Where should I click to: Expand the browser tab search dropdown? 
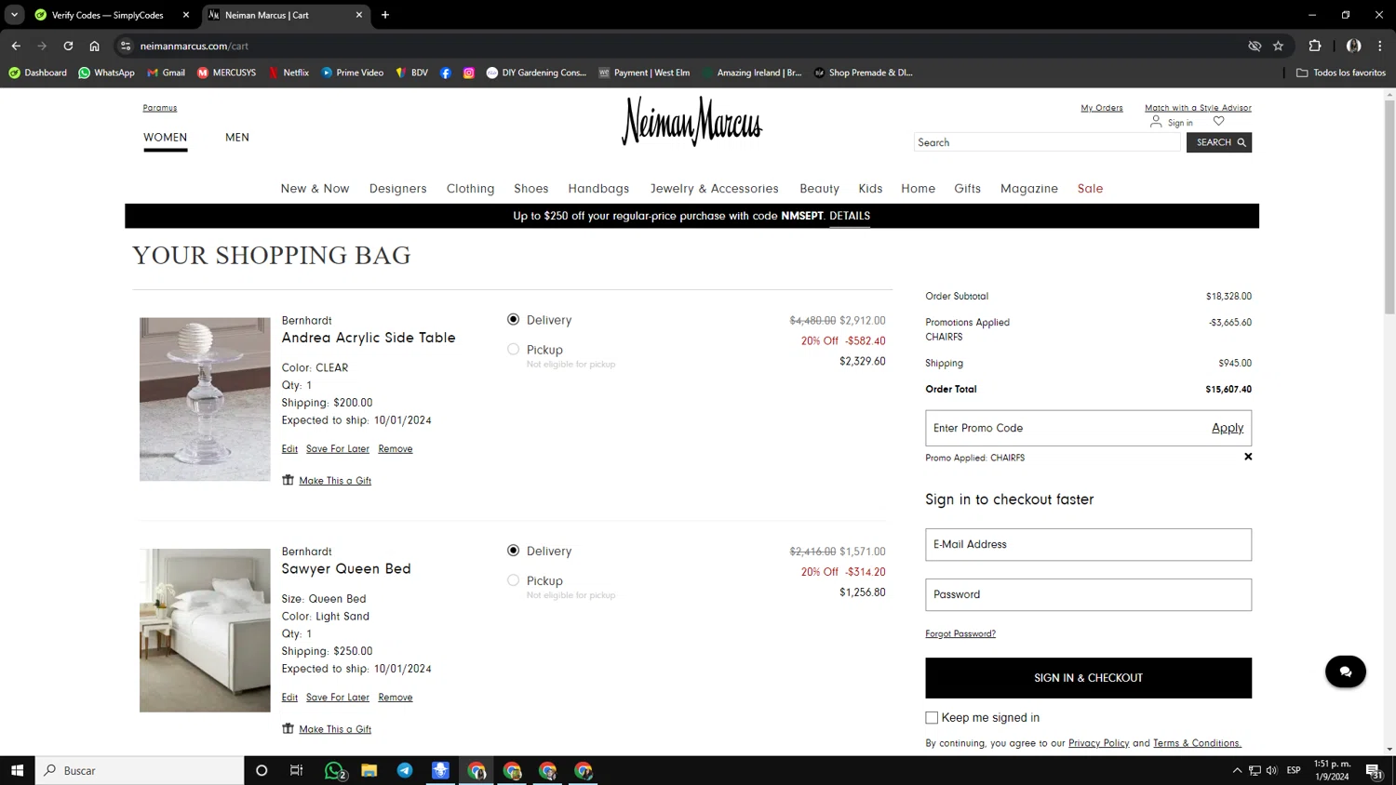[14, 15]
